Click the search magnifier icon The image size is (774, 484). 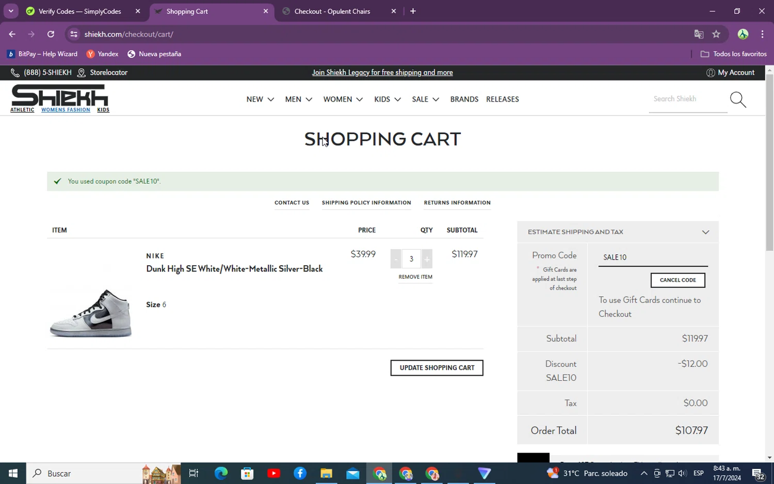click(x=738, y=100)
